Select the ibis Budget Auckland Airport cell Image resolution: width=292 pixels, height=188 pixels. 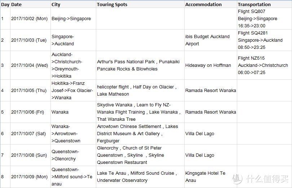[x=211, y=40]
